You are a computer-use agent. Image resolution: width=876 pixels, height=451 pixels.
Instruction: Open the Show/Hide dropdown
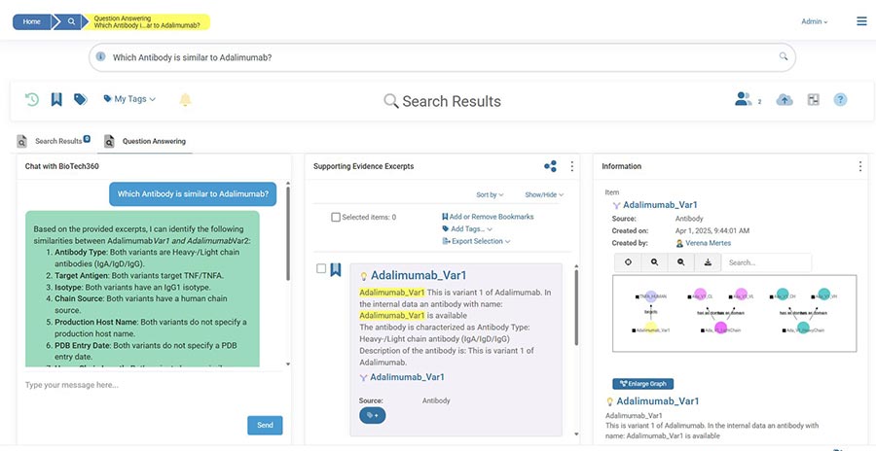544,194
